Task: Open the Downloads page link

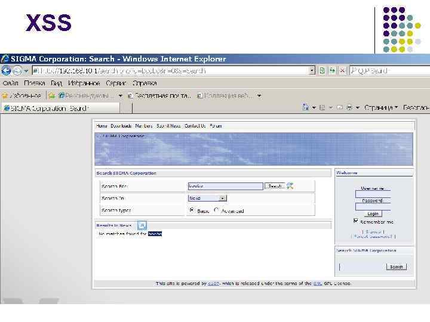Action: 121,126
